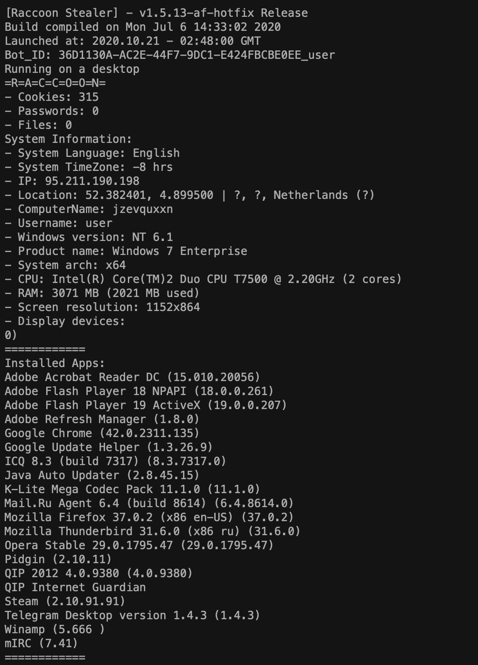478x665 pixels.
Task: Click the Cookies: 315 line
Action: 52,97
